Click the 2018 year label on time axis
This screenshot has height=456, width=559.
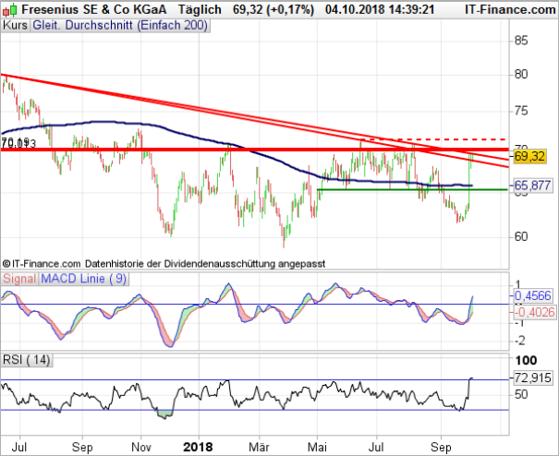click(x=198, y=447)
